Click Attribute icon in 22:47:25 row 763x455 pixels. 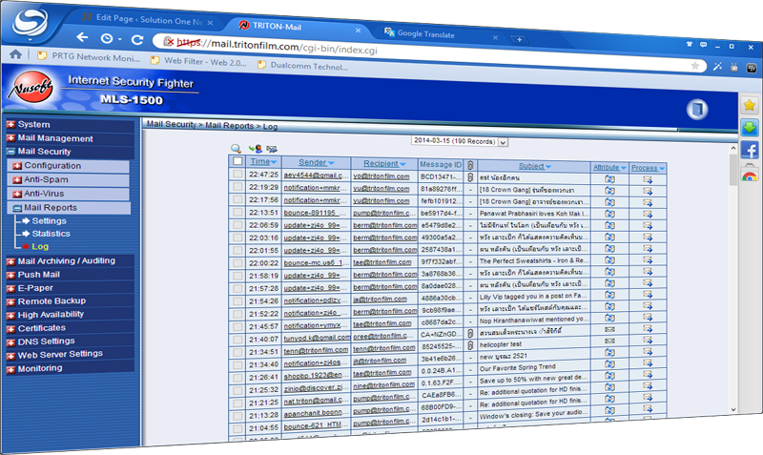coord(609,179)
